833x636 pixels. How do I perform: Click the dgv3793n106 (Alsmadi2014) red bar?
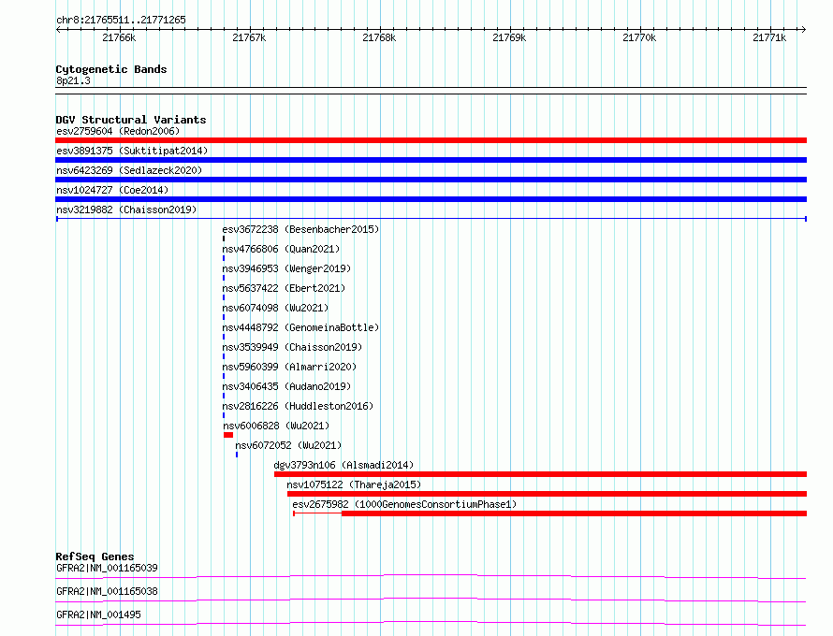point(540,474)
